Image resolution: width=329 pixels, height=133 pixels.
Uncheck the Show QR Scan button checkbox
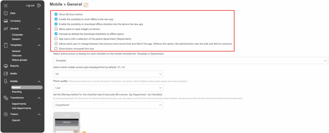click(56, 14)
